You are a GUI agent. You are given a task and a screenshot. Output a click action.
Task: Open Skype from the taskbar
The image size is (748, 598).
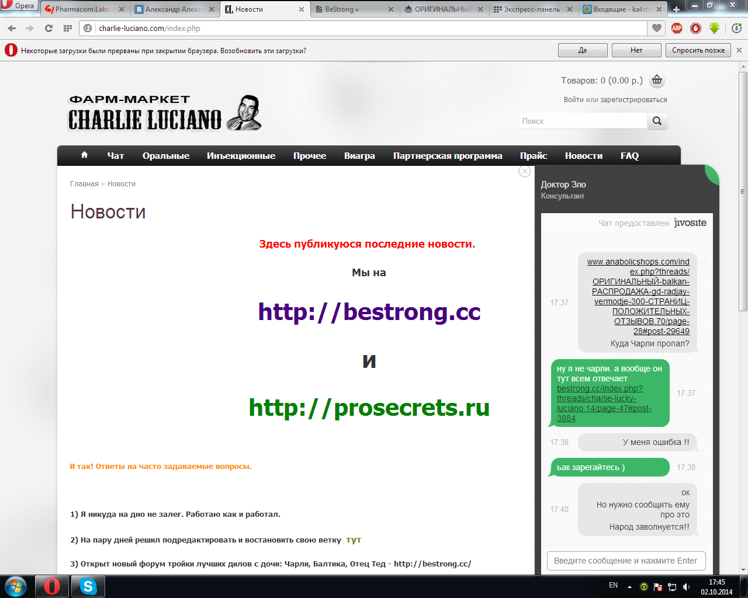tap(88, 586)
